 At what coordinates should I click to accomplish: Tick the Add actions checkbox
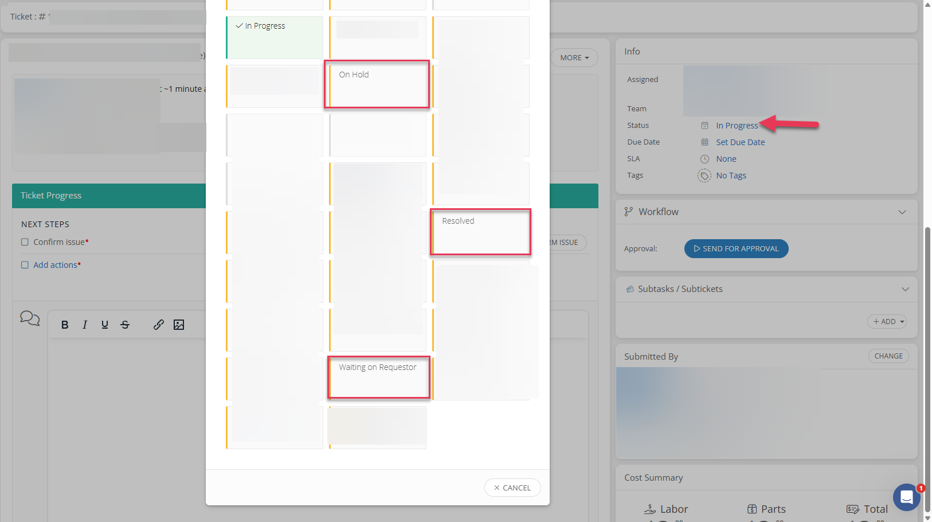[25, 265]
